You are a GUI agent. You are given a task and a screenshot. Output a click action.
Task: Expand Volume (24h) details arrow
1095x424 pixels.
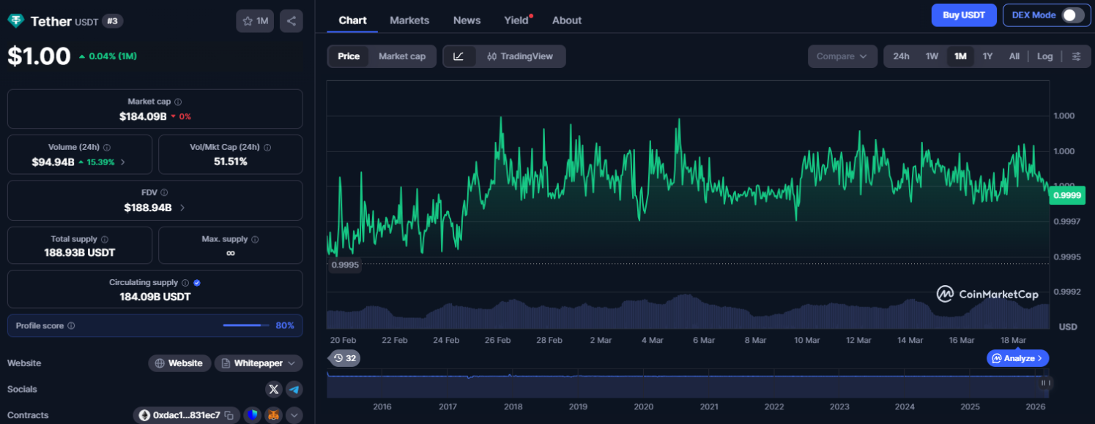point(122,162)
